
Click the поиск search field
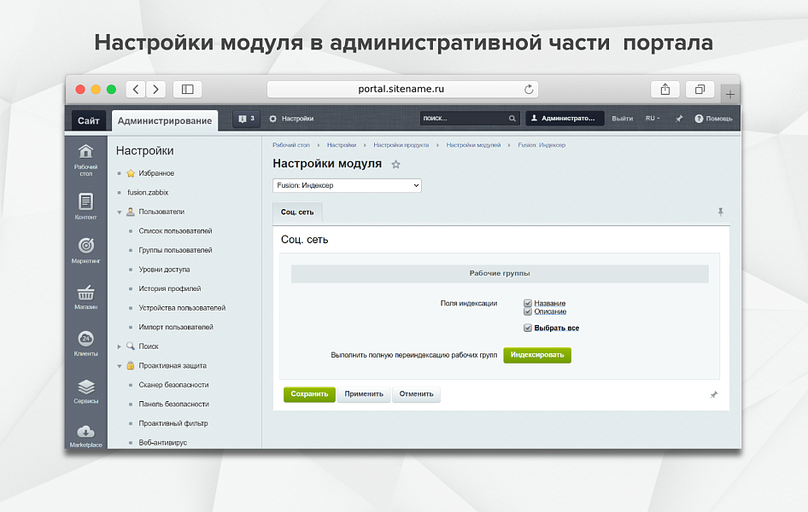tap(470, 118)
